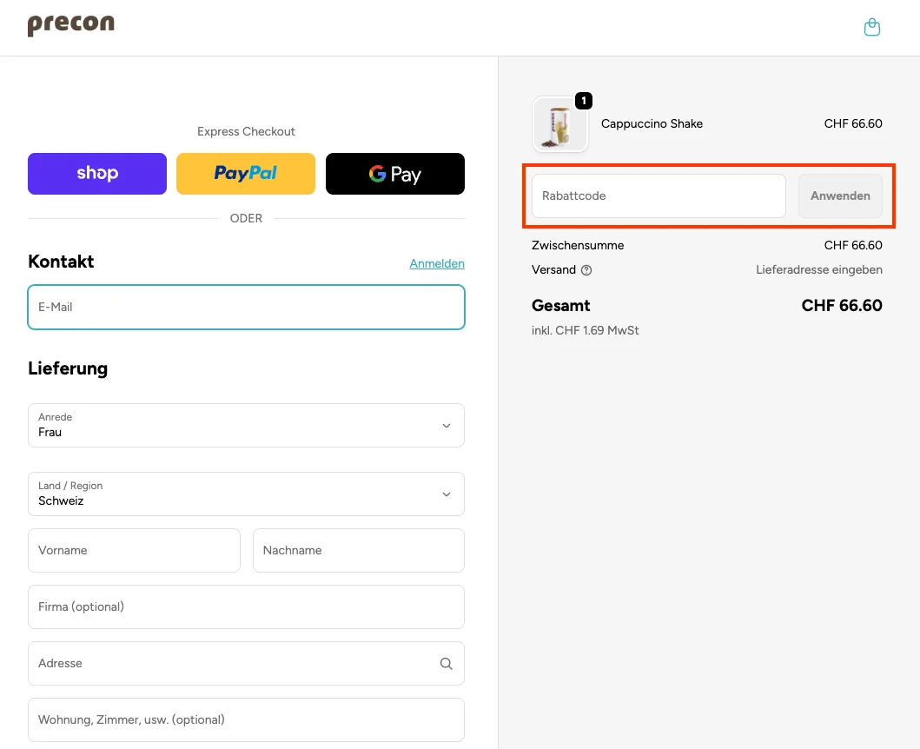Open the shopping bag cart icon
The height and width of the screenshot is (749, 920).
click(872, 28)
